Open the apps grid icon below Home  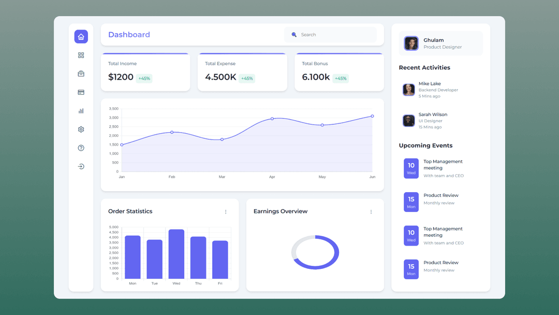pos(81,55)
